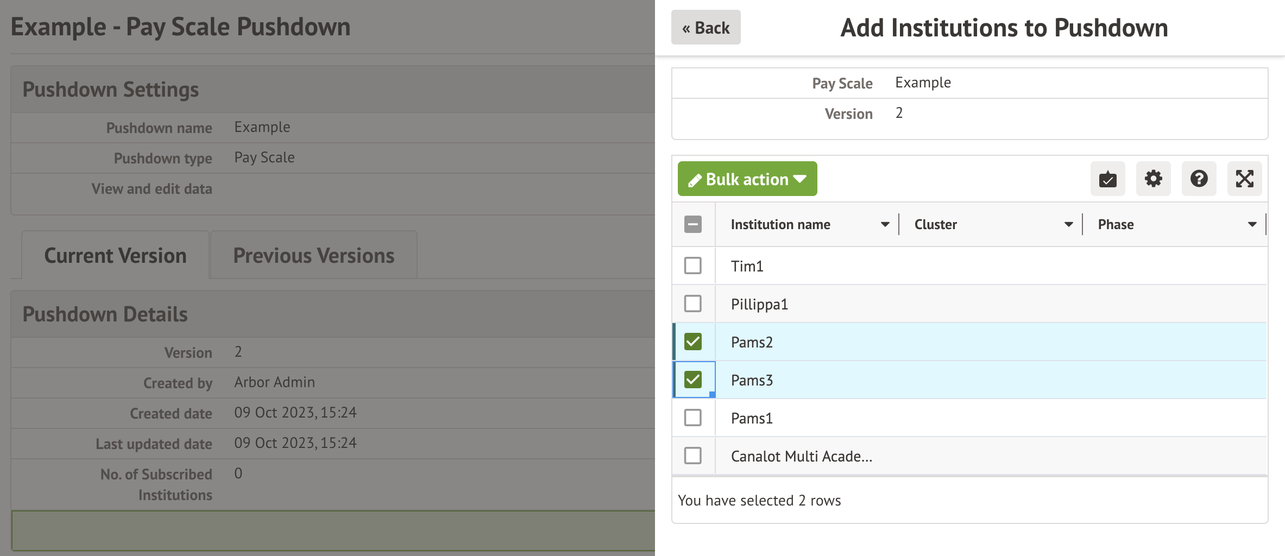
Task: Select the Pillippa1 checkbox
Action: pyautogui.click(x=693, y=304)
